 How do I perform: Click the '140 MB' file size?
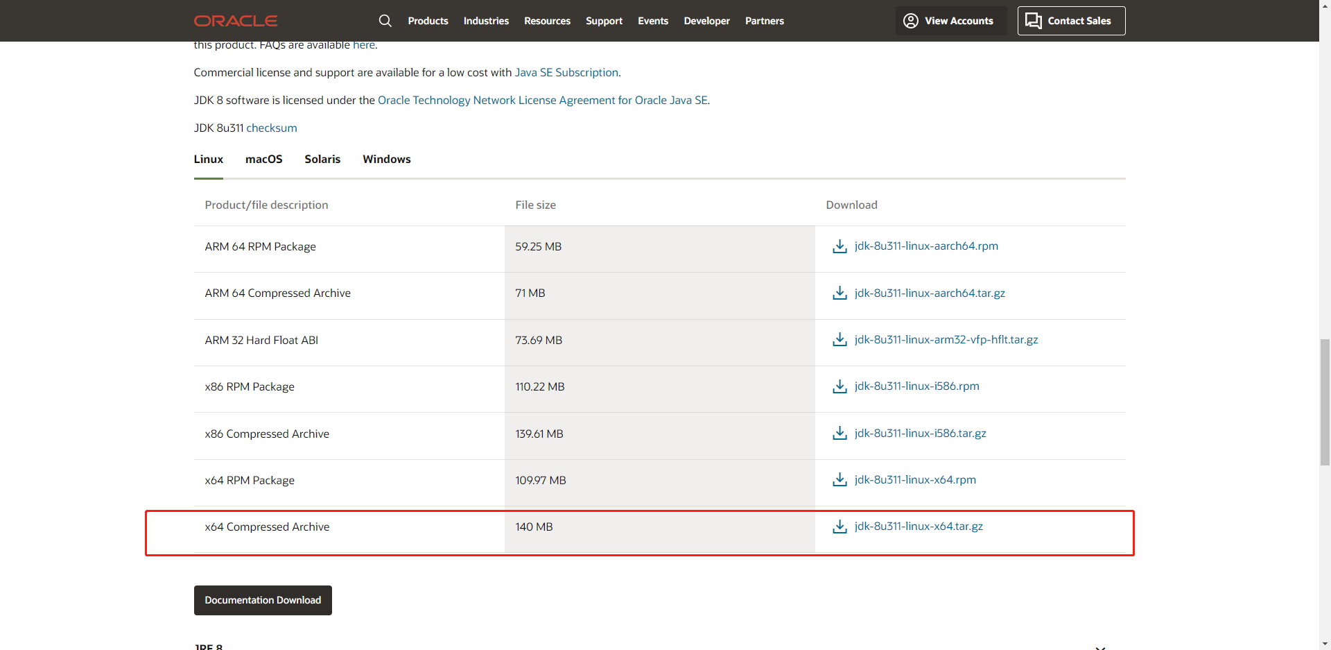(x=534, y=527)
